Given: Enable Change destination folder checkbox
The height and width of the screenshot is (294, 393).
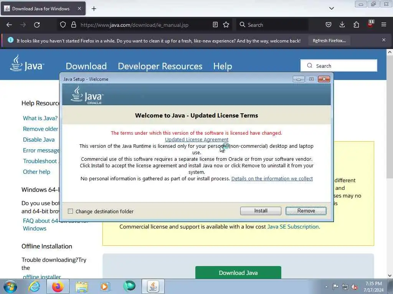Looking at the screenshot, I should [x=71, y=211].
